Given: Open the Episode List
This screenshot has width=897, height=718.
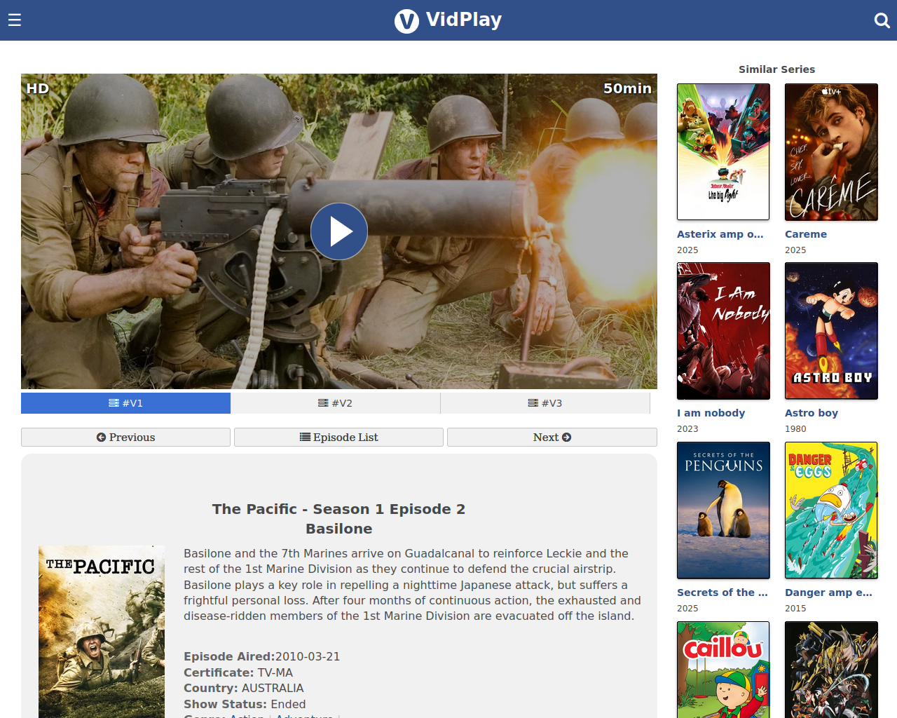Looking at the screenshot, I should 338,438.
